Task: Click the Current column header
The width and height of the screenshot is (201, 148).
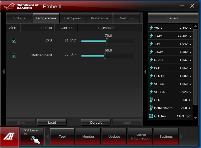Action: 67,28
